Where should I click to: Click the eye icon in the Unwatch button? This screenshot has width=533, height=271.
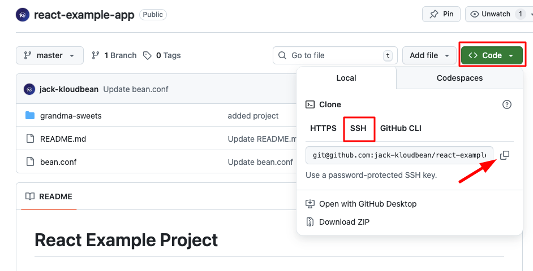tap(475, 14)
